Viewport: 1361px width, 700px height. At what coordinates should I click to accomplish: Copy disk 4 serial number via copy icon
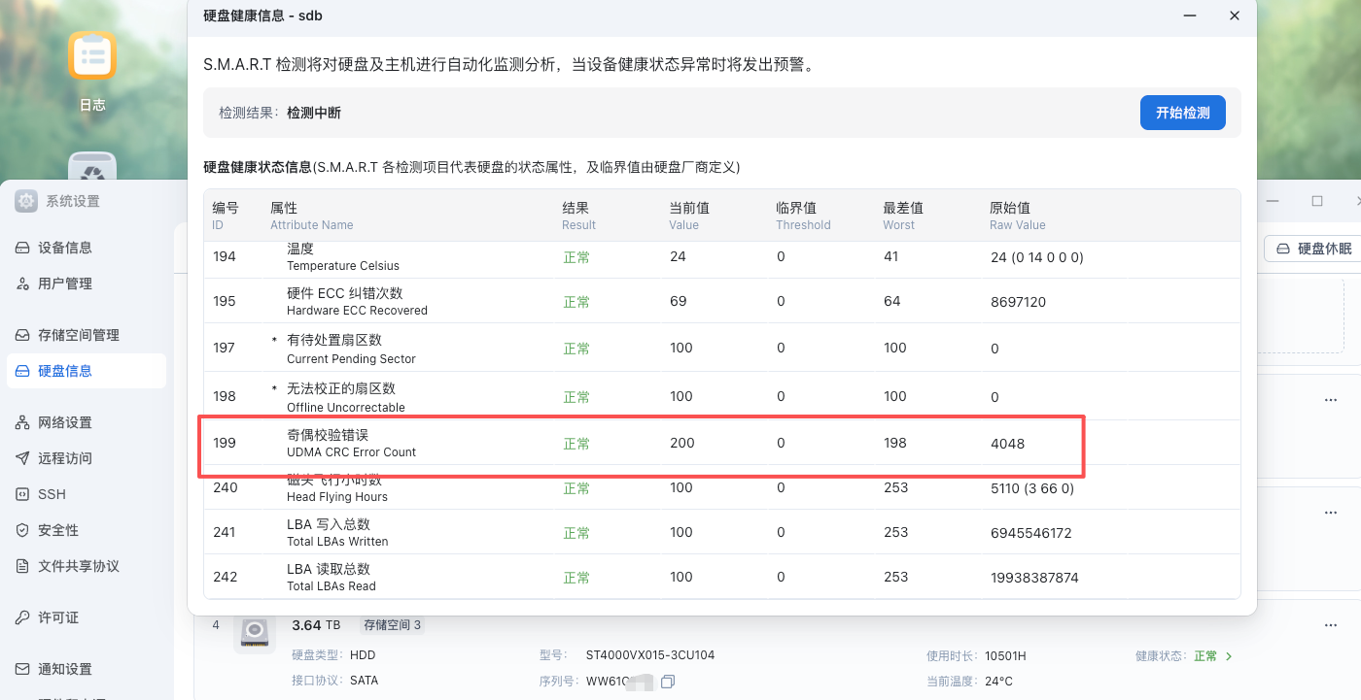pyautogui.click(x=668, y=682)
